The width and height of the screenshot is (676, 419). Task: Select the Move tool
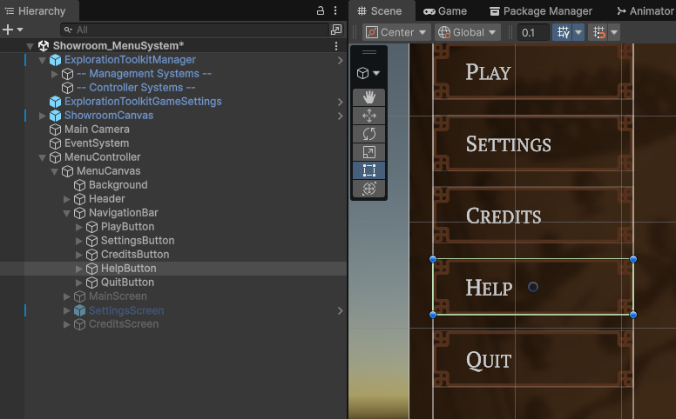pos(368,115)
